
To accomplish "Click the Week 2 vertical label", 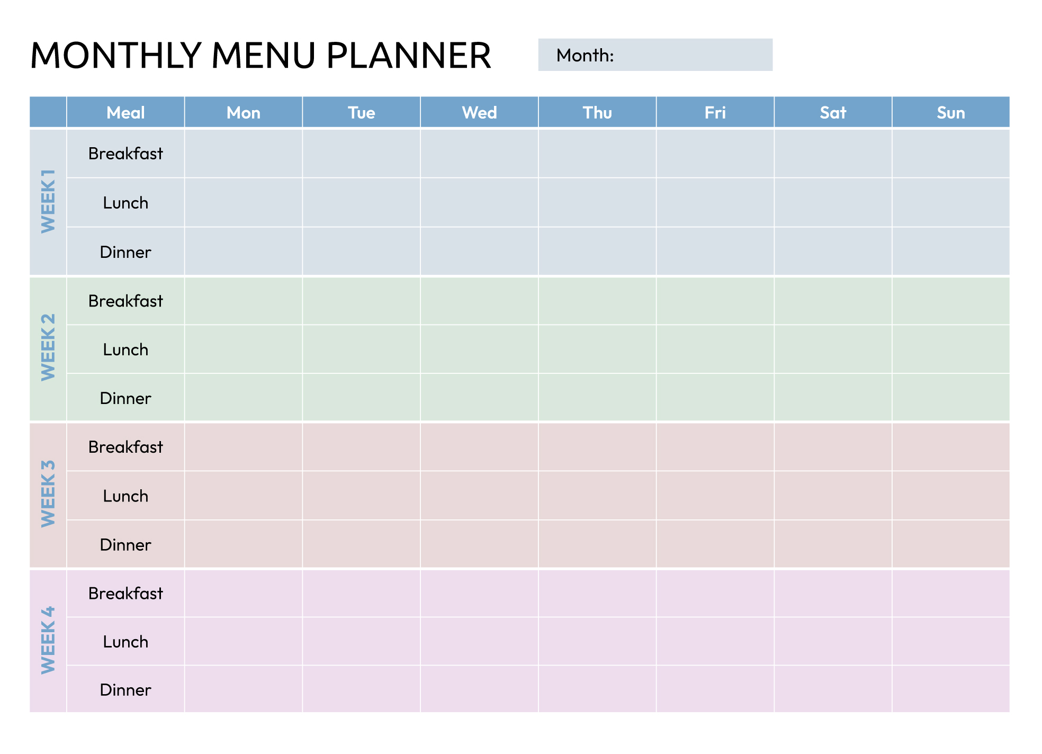I will point(48,348).
